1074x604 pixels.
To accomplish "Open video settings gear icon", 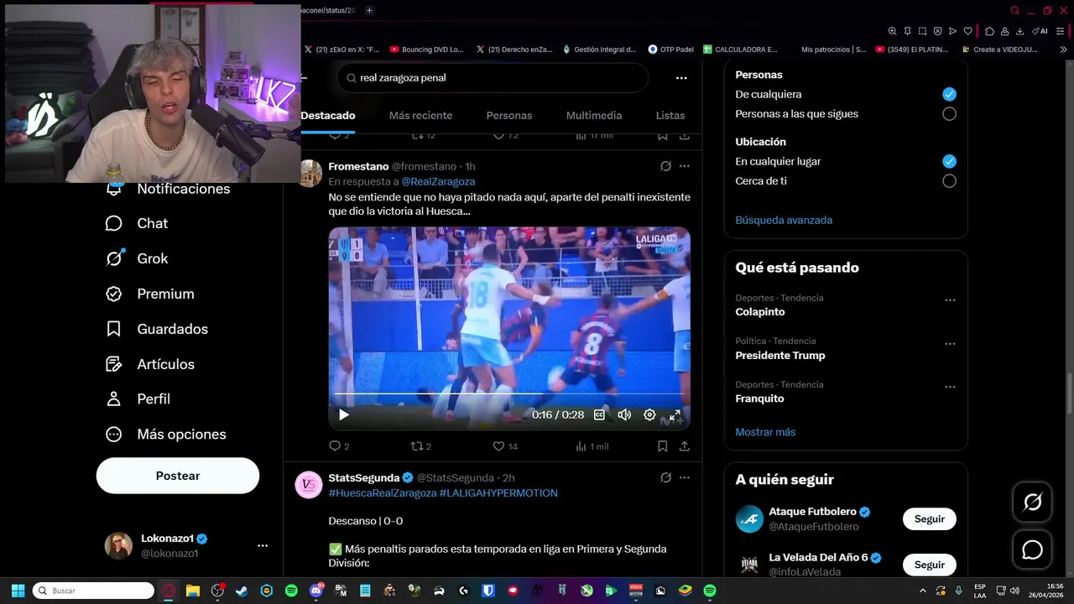I will (649, 414).
